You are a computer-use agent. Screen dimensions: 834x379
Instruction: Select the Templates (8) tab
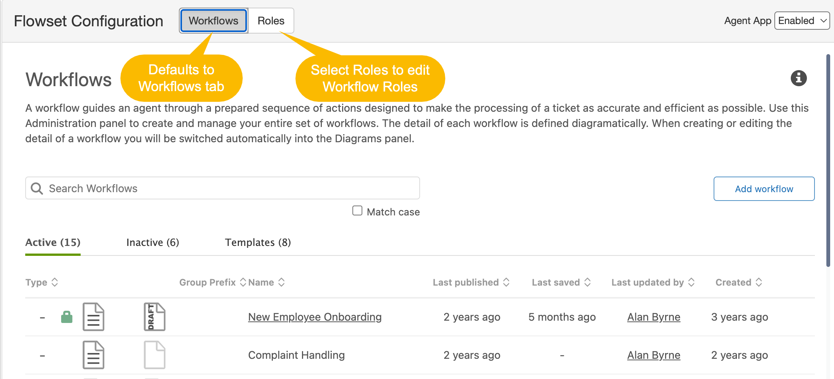(258, 242)
